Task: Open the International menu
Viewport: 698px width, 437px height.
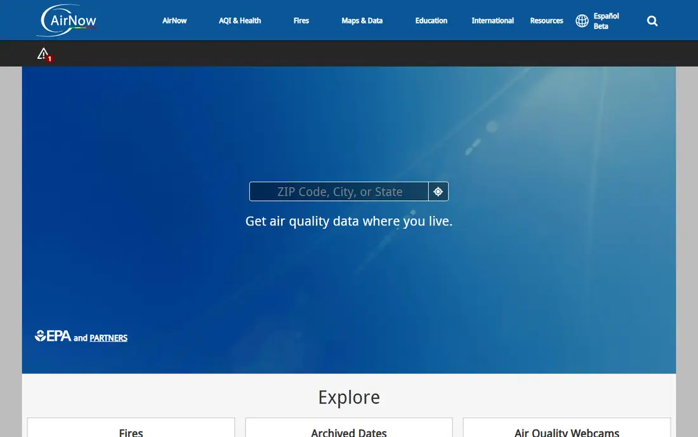Action: click(492, 20)
